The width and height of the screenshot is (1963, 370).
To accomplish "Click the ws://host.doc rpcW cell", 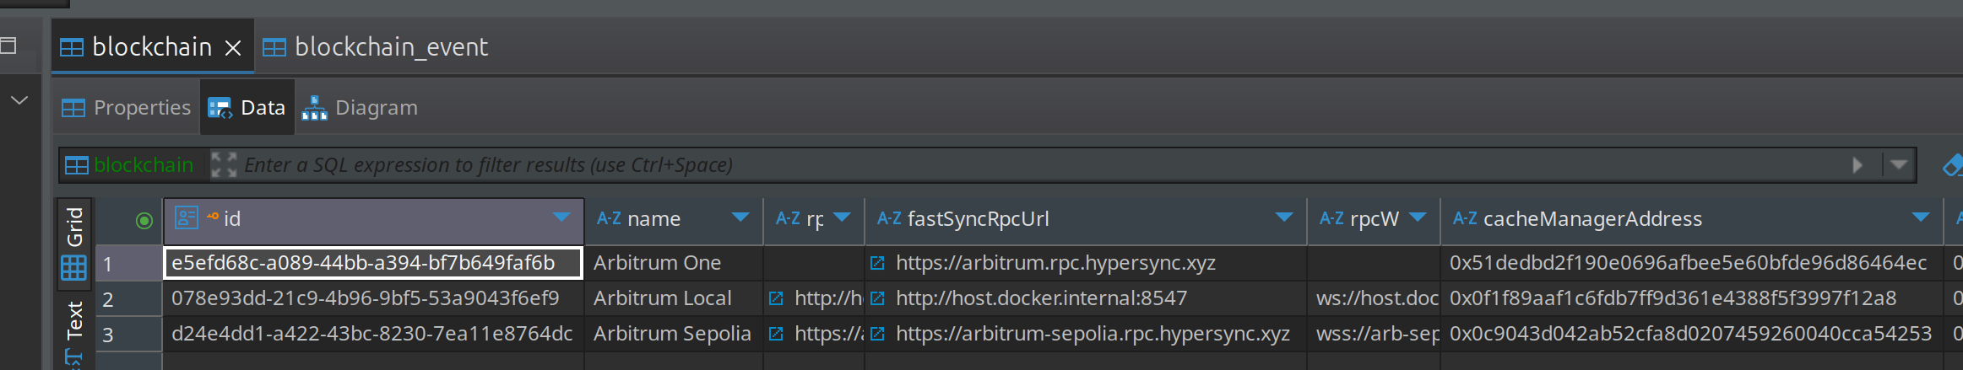I will pos(1375,298).
